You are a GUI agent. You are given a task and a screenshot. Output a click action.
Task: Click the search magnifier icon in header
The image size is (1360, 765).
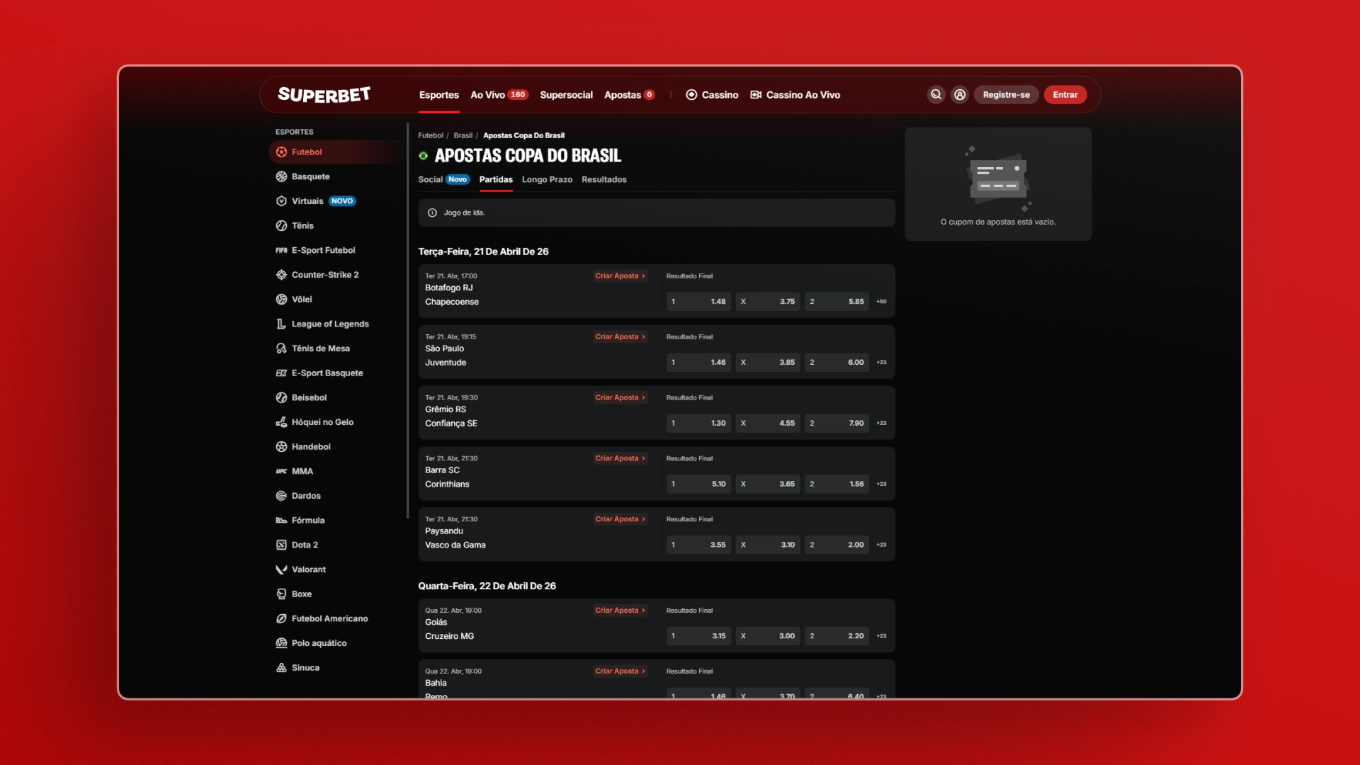pos(936,95)
